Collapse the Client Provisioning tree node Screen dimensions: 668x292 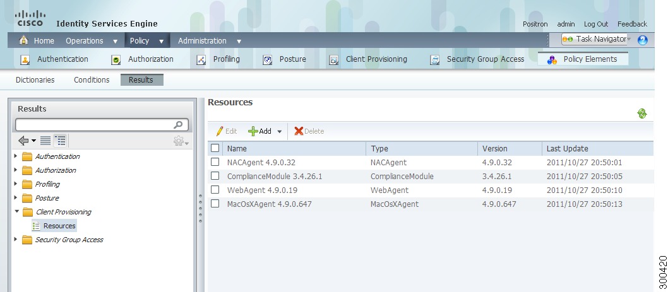16,211
